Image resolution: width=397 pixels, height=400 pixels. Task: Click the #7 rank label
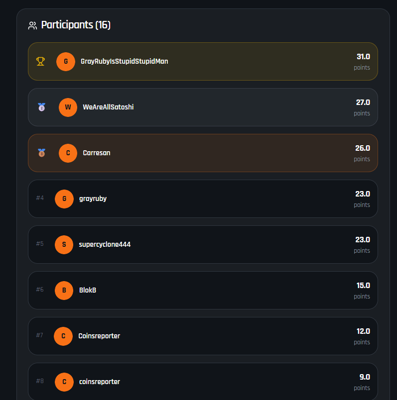point(40,335)
